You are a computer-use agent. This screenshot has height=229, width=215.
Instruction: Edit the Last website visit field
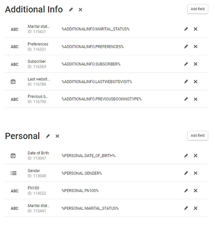[x=186, y=82]
